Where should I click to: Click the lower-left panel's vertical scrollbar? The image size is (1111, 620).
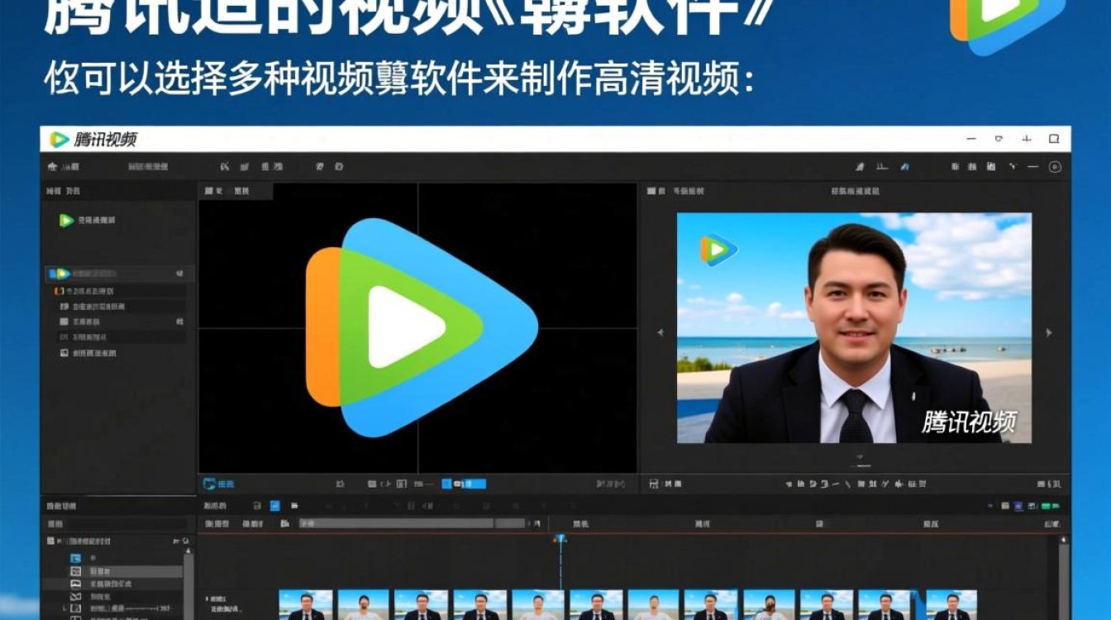coord(188,584)
